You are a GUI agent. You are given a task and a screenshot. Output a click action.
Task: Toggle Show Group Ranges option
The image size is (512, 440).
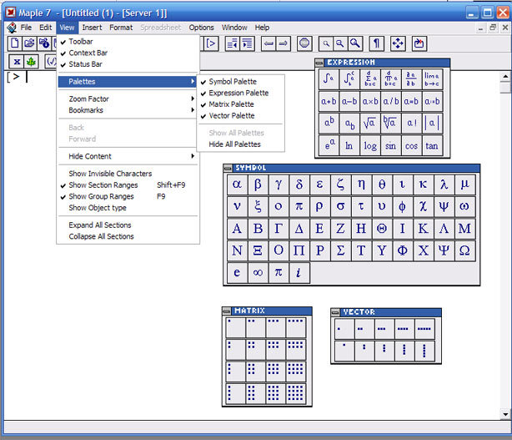pyautogui.click(x=128, y=196)
